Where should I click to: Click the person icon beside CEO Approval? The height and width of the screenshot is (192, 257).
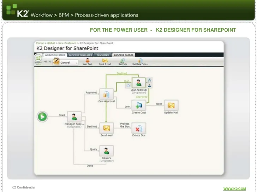pyautogui.click(x=149, y=85)
